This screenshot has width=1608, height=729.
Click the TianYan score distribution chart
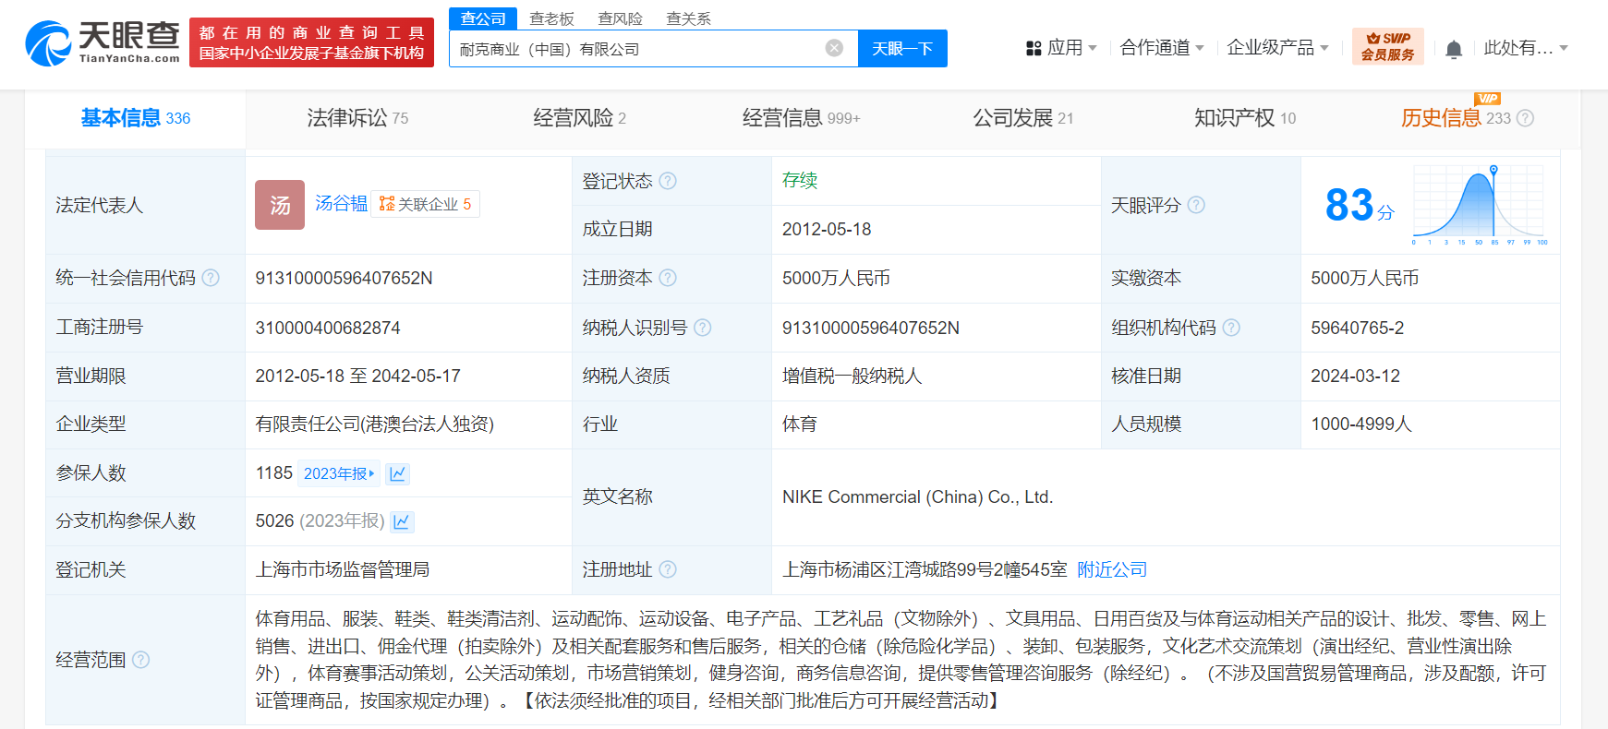pyautogui.click(x=1480, y=205)
